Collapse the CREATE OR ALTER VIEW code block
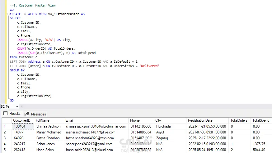Screen dimensions: 272x153 point(8,14)
